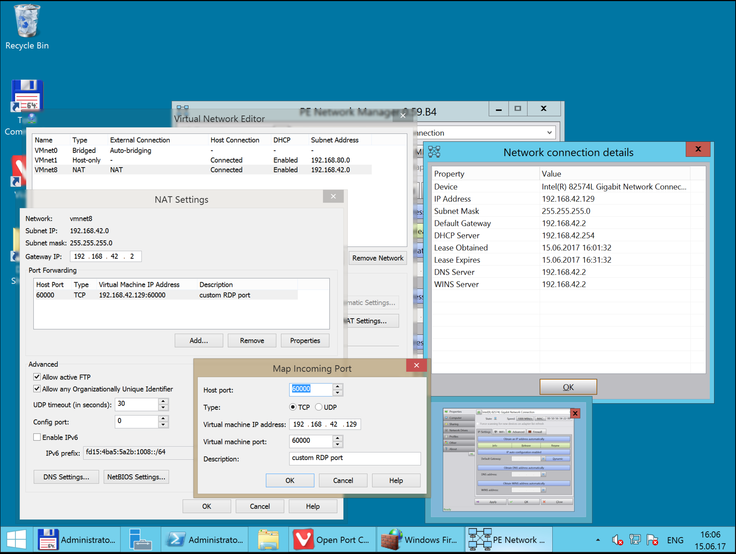Open the first Administrator taskbar app with floppy icon
The height and width of the screenshot is (554, 736).
point(77,539)
